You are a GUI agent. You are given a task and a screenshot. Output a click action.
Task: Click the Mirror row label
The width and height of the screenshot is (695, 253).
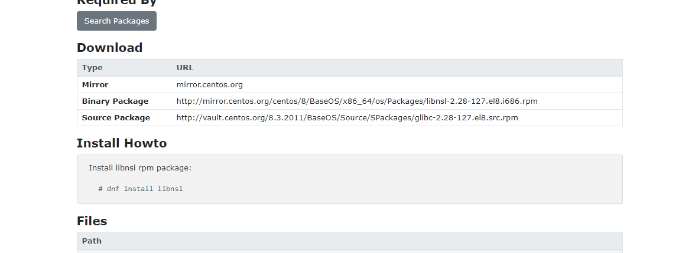pyautogui.click(x=95, y=84)
